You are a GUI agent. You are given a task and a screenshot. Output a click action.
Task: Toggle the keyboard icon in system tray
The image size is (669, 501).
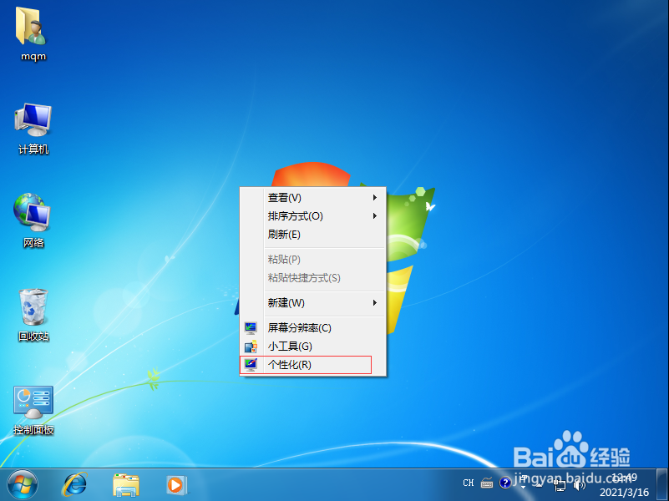point(487,483)
